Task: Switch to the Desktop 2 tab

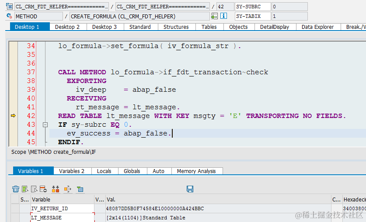Action: coord(68,27)
